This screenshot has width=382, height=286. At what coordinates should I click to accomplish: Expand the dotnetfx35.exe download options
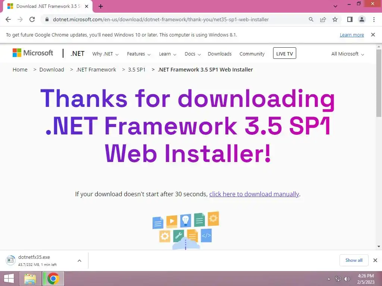pos(79,260)
